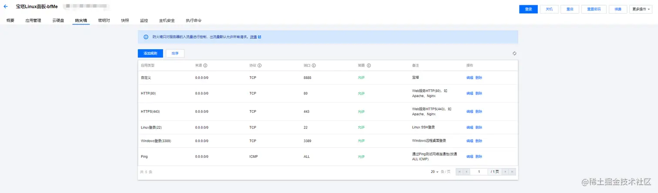Edit the HTTP(80) rule
This screenshot has height=193, width=658.
[x=470, y=93]
